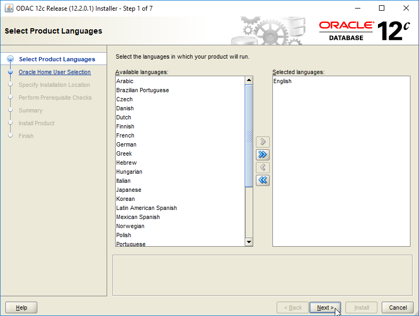Click the remove all languages double-arrow button

[263, 180]
